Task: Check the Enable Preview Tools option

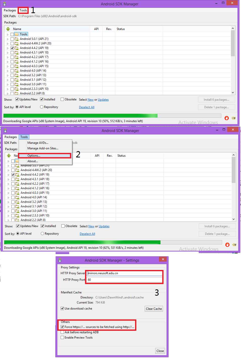Action: tap(62, 338)
